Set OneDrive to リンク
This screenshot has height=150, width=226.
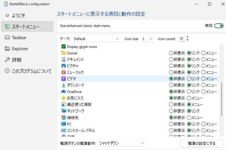pos(189,91)
